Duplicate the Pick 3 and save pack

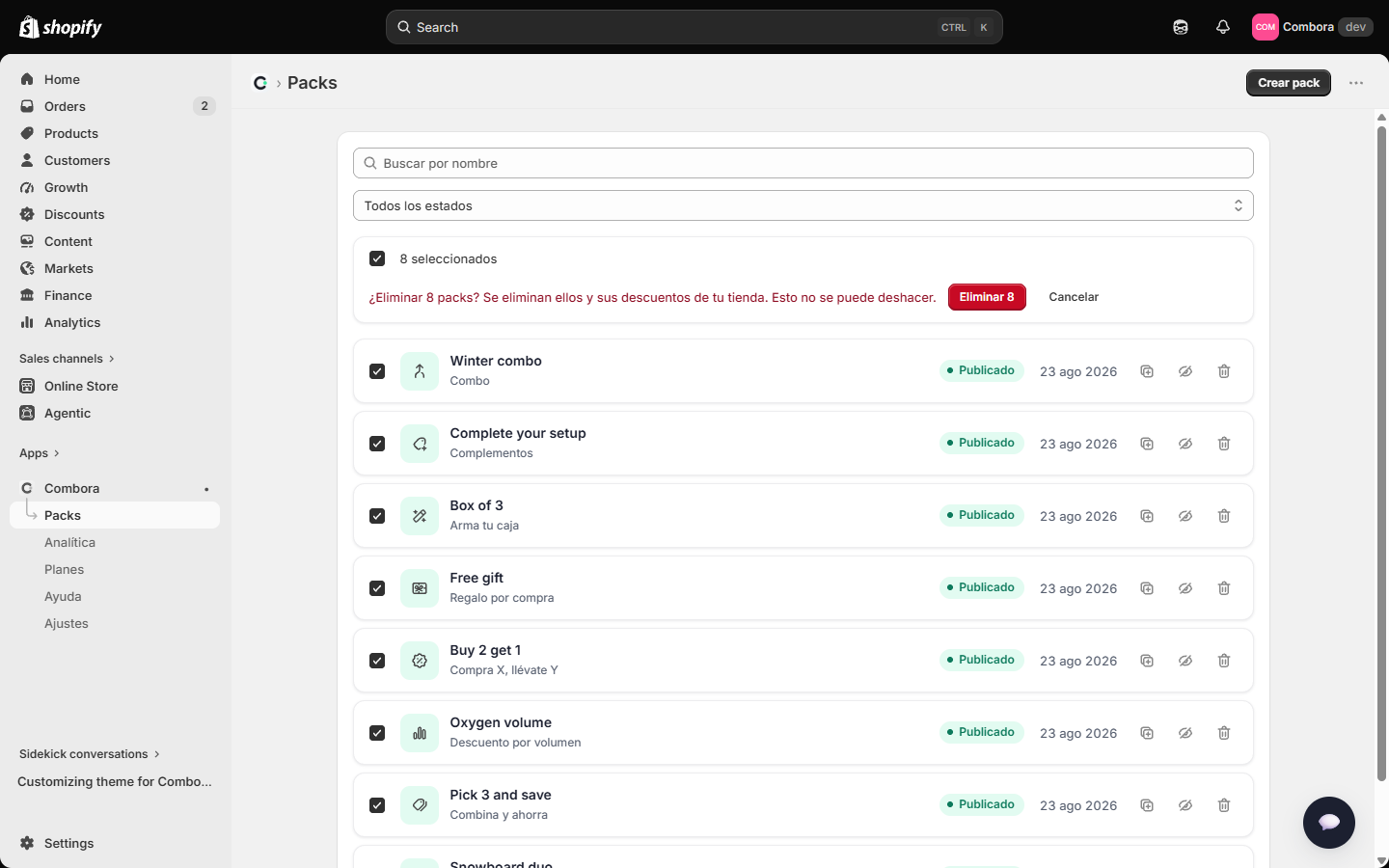coord(1147,805)
